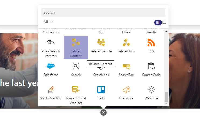
Task: Pick the UserVoice web part
Action: pos(126,94)
